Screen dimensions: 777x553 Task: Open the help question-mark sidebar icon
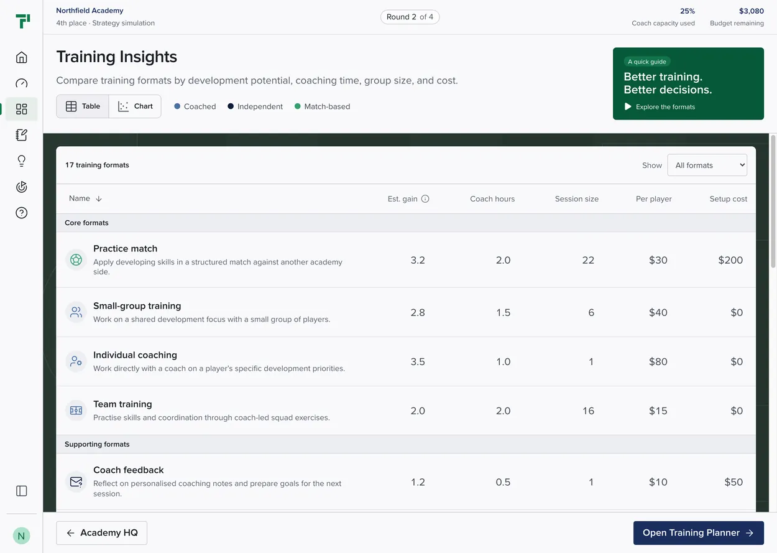(22, 213)
